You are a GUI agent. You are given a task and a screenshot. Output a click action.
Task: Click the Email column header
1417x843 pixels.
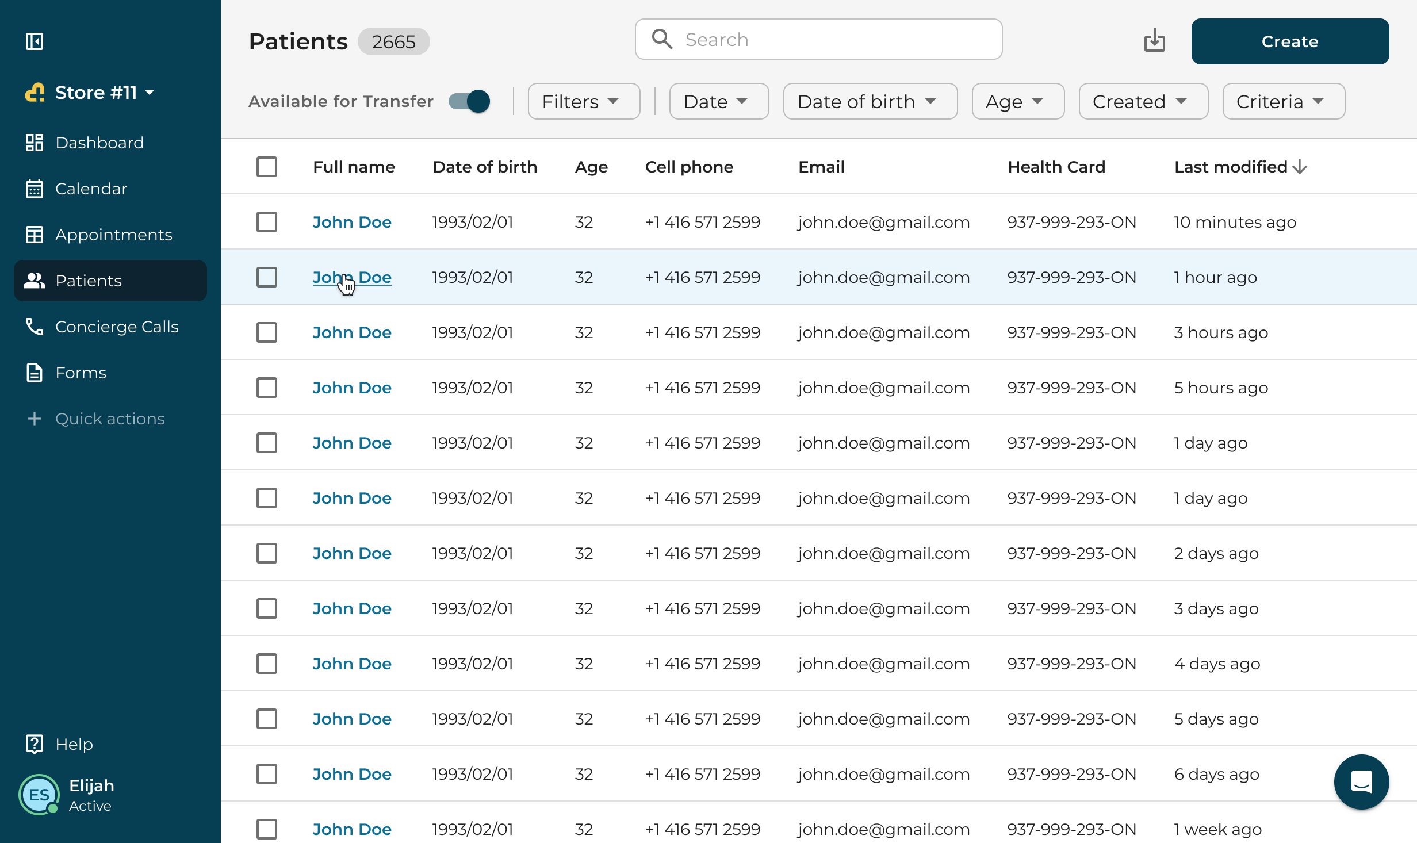821,167
